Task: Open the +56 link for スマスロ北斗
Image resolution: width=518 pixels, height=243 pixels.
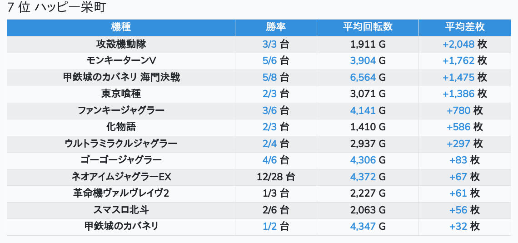Action: pyautogui.click(x=458, y=210)
